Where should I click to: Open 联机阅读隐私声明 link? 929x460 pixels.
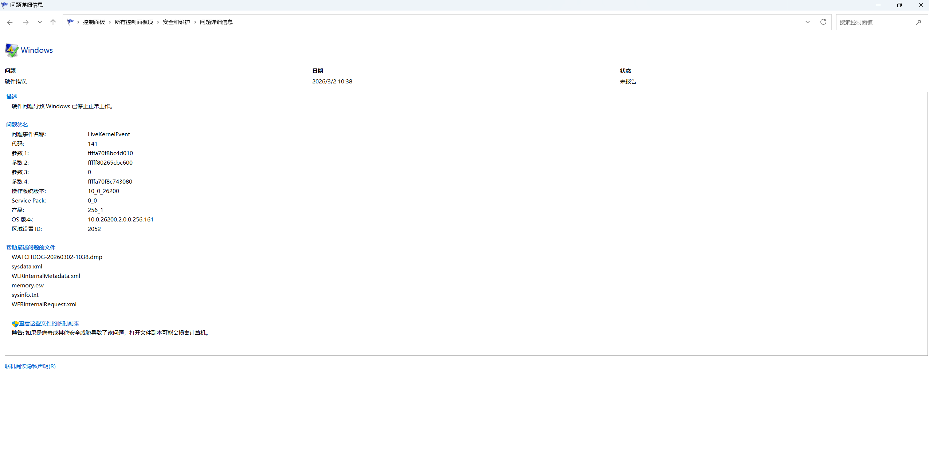coord(30,366)
